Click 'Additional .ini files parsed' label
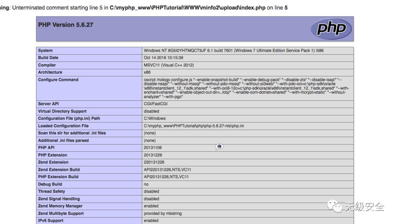The image size is (397, 224). coord(63,140)
